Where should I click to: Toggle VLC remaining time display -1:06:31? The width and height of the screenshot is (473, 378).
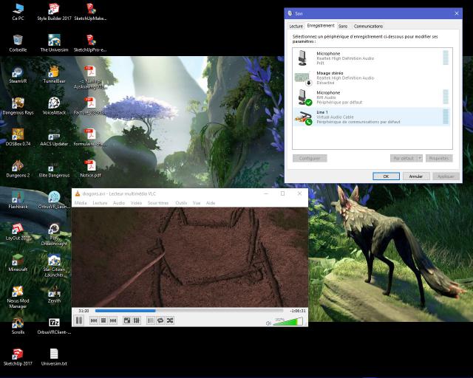point(297,311)
